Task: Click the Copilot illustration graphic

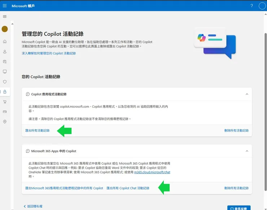Action: 215,43
